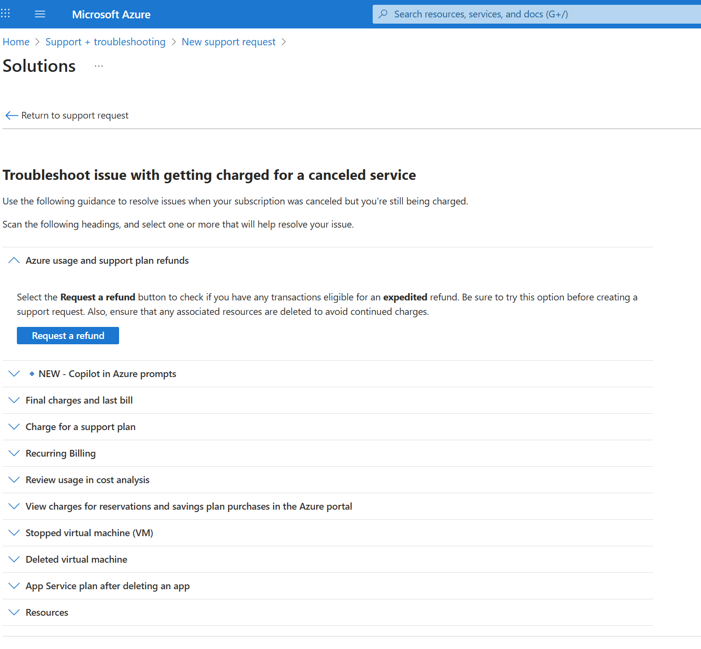Open Support + troubleshooting breadcrumb

tap(106, 42)
